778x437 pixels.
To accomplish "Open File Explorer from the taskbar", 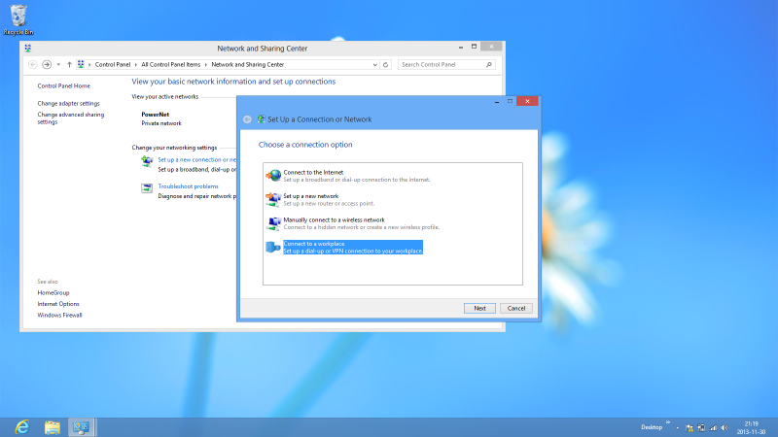I will [x=53, y=426].
